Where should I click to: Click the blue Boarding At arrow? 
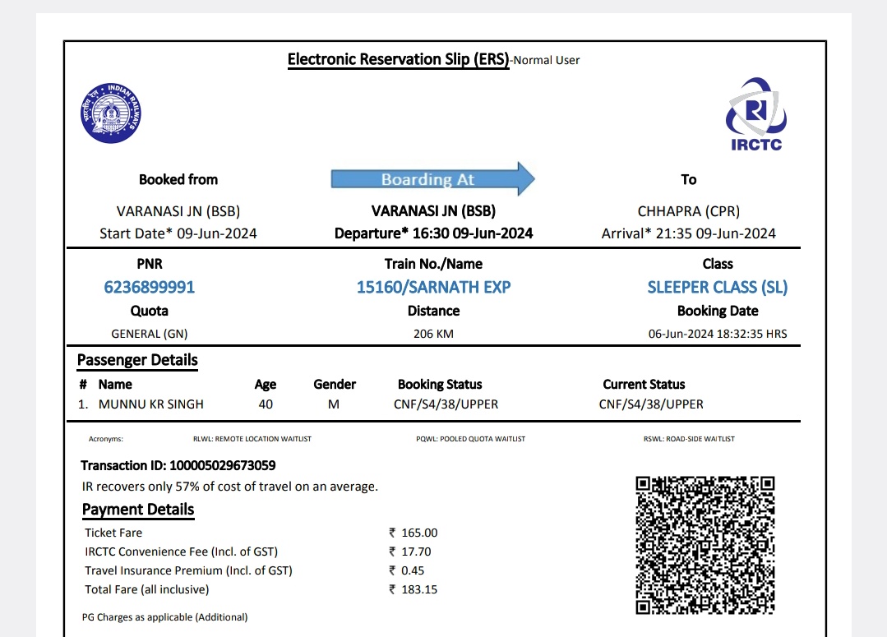pyautogui.click(x=432, y=178)
